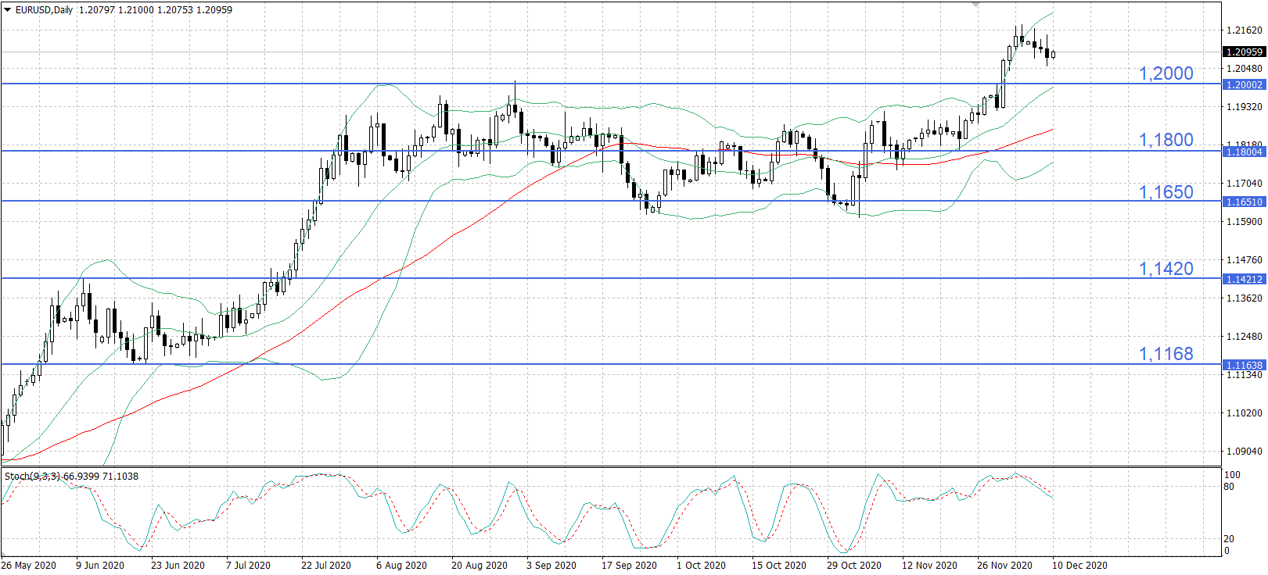Click the stochastic 80 level scale label
The height and width of the screenshot is (575, 1268).
point(1229,487)
